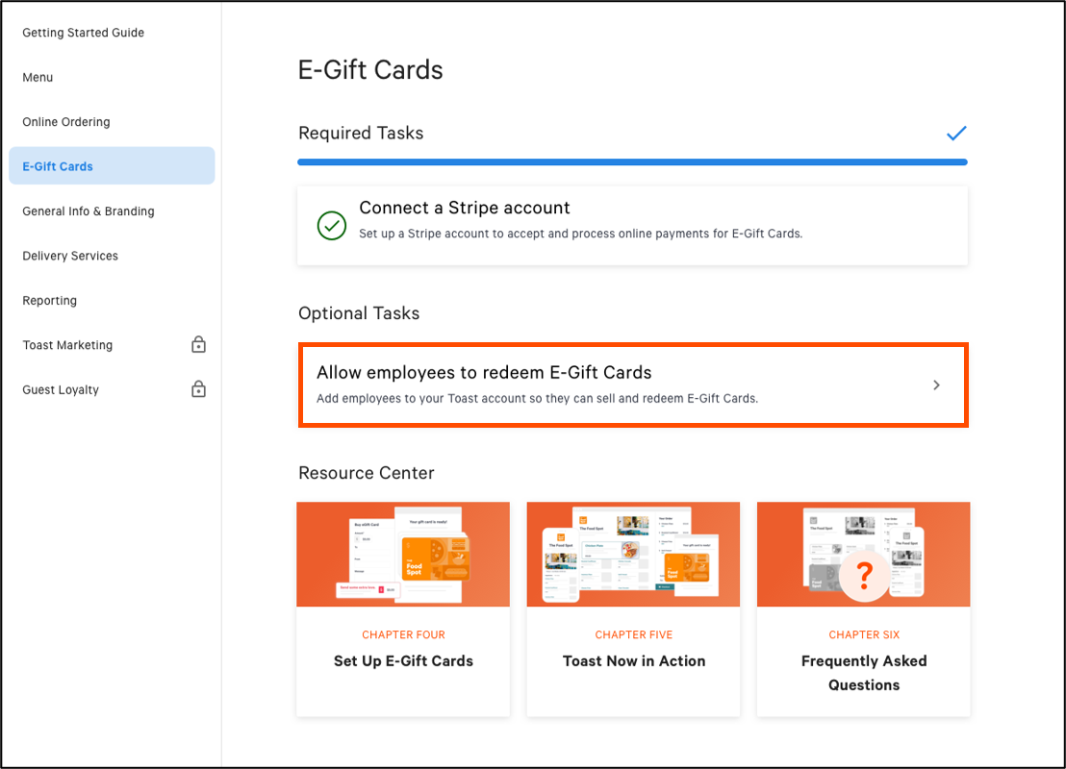Click the blue Required Tasks checkmark

[955, 134]
